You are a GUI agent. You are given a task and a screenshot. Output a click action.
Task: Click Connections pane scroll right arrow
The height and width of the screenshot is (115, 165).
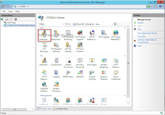click(x=34, y=110)
